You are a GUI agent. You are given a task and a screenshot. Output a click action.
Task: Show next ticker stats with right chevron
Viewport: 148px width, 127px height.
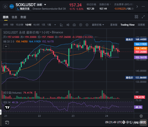pyautogui.click(x=137, y=6)
